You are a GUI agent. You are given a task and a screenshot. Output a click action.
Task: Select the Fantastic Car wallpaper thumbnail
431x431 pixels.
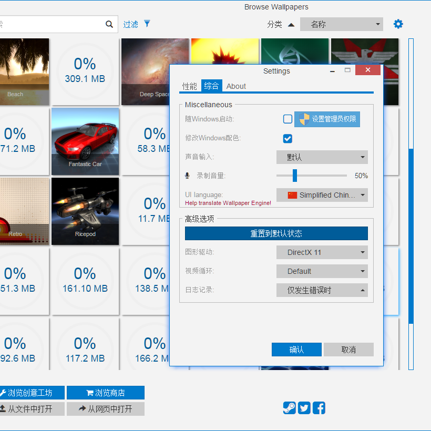tap(85, 141)
